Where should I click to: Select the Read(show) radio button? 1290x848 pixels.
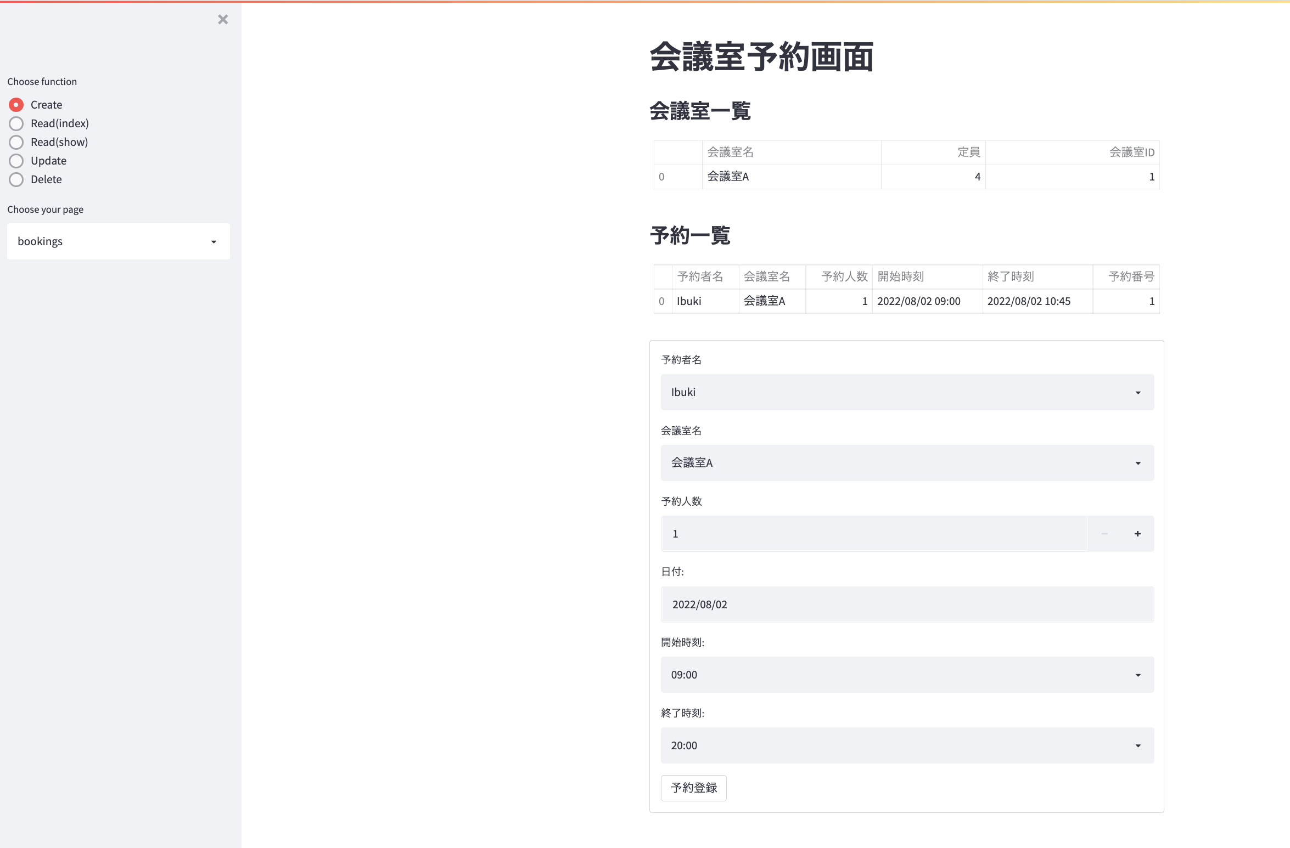click(x=16, y=142)
